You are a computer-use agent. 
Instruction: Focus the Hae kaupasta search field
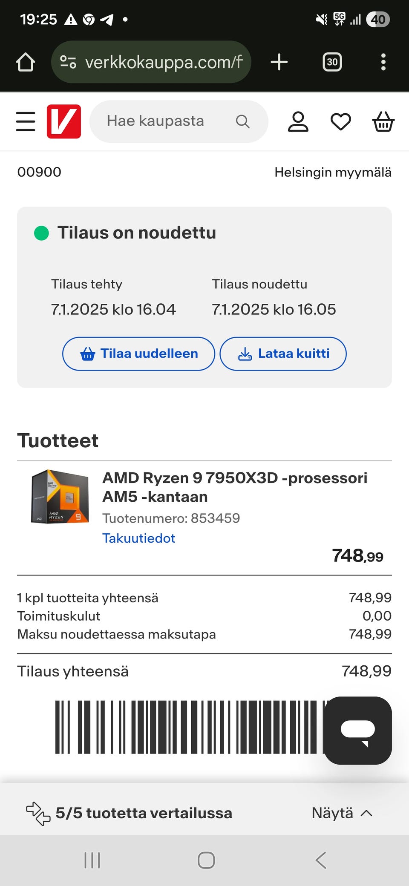click(162, 121)
